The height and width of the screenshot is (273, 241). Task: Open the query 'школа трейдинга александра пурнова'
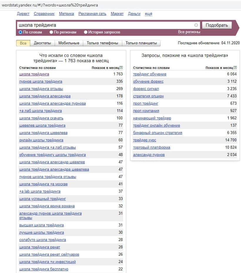(52, 104)
